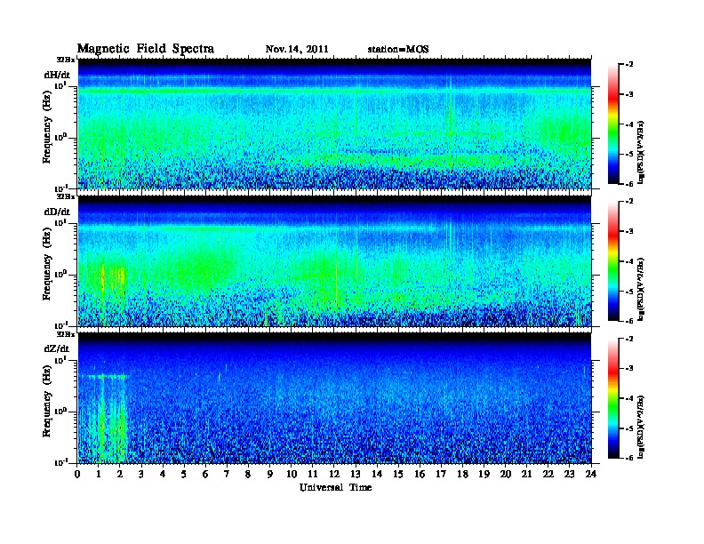704x544 pixels.
Task: Click the hour 9 tick label on the time axis
Action: (270, 475)
